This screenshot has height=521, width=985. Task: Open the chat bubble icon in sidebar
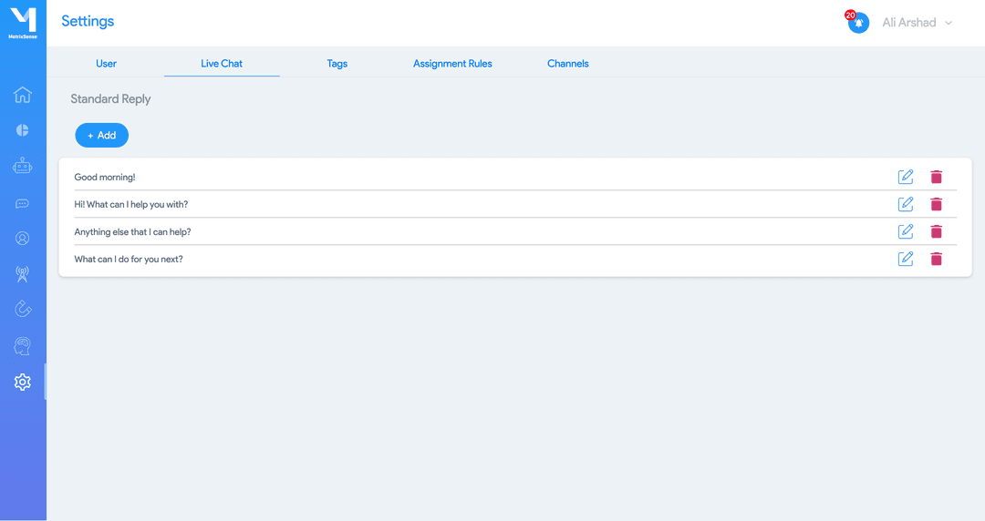(x=23, y=203)
